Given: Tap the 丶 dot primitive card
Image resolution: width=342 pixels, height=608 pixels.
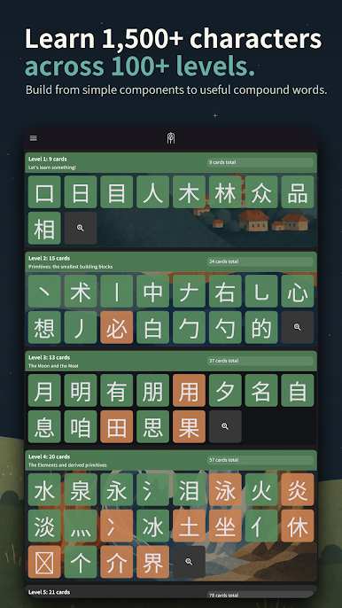Looking at the screenshot, I should 44,292.
